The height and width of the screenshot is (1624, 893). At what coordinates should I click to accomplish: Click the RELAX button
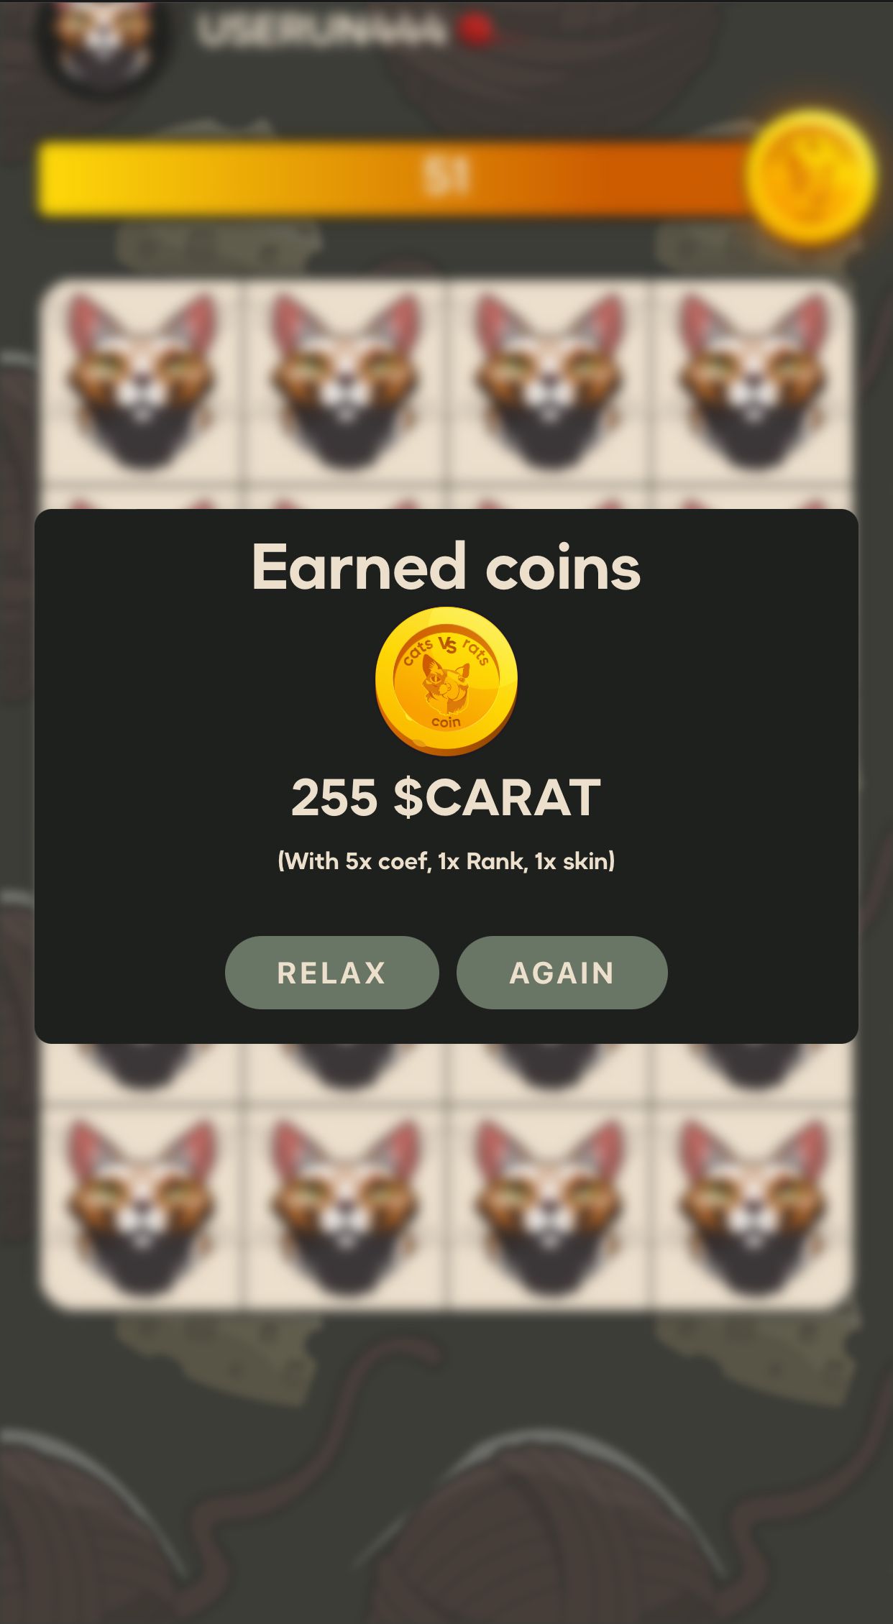point(331,972)
